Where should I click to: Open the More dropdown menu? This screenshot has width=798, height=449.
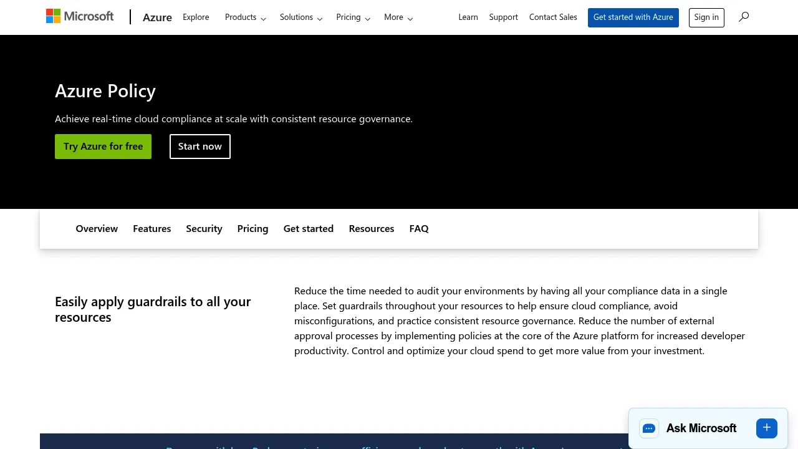pos(398,17)
